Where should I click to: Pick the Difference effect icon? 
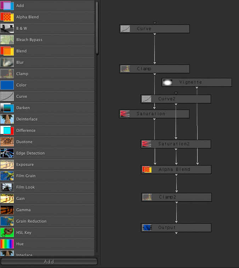click(7, 130)
